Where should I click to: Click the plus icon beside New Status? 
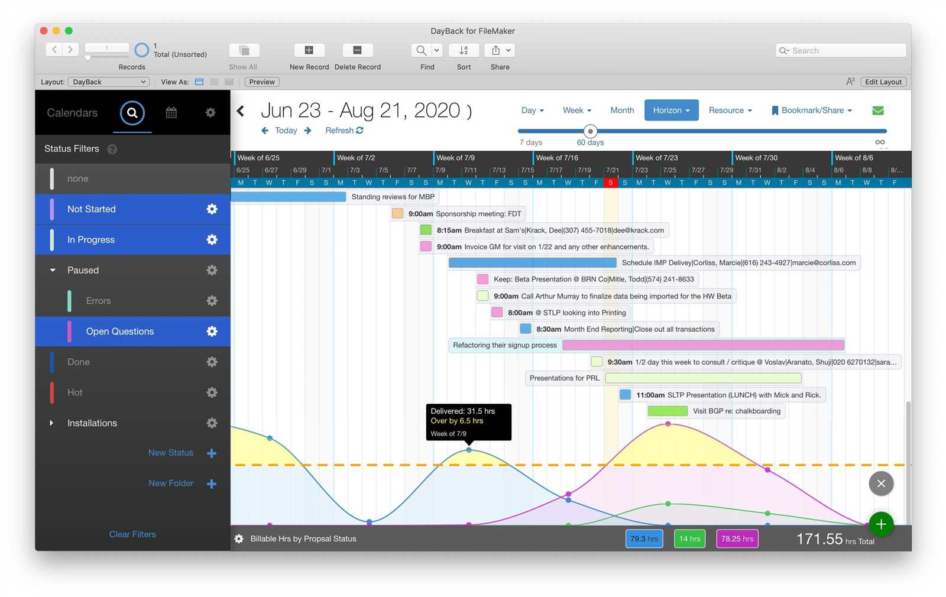[x=212, y=453]
